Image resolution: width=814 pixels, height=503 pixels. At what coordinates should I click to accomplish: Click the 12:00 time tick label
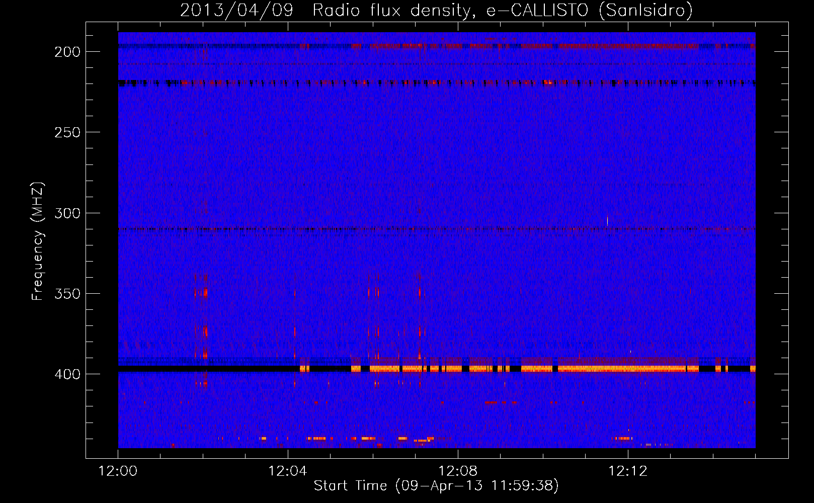coord(118,471)
